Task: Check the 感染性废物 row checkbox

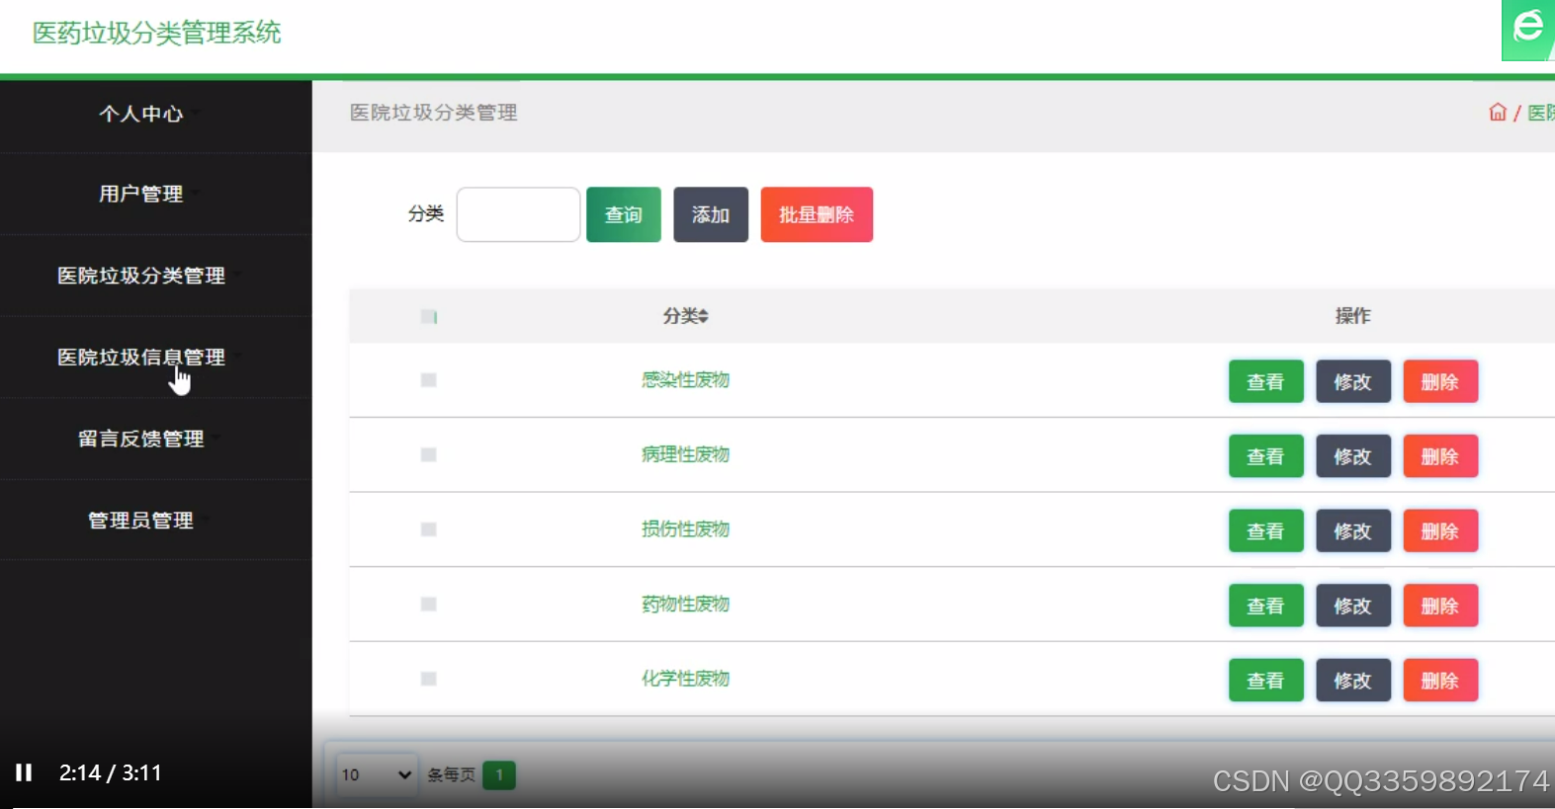Action: tap(428, 380)
